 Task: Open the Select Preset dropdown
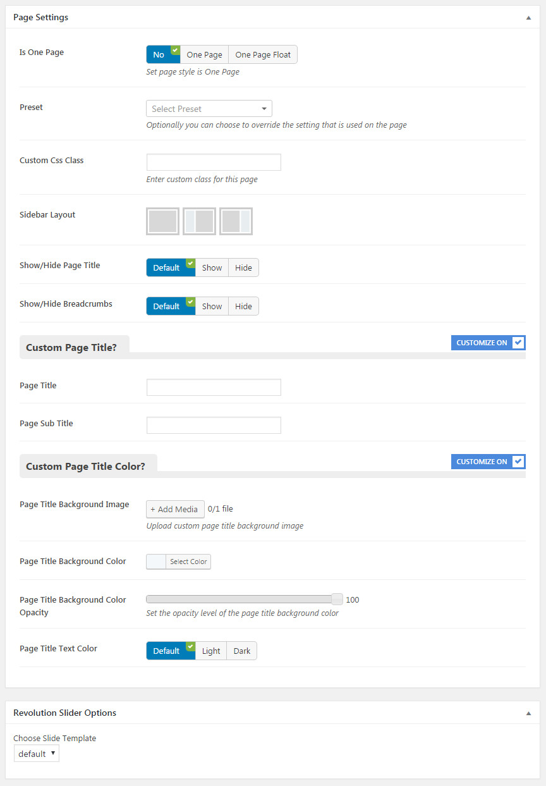coord(209,109)
